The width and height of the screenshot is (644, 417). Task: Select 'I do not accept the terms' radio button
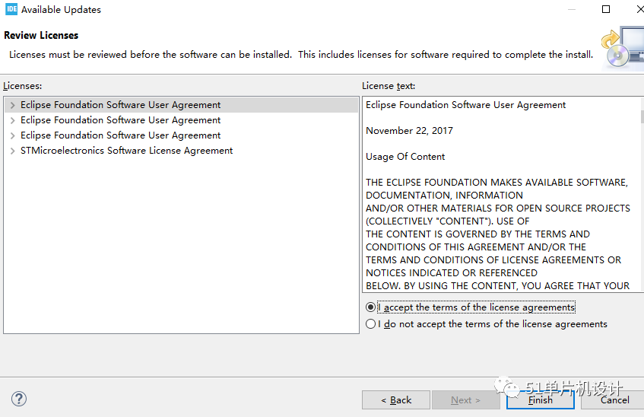pos(370,324)
